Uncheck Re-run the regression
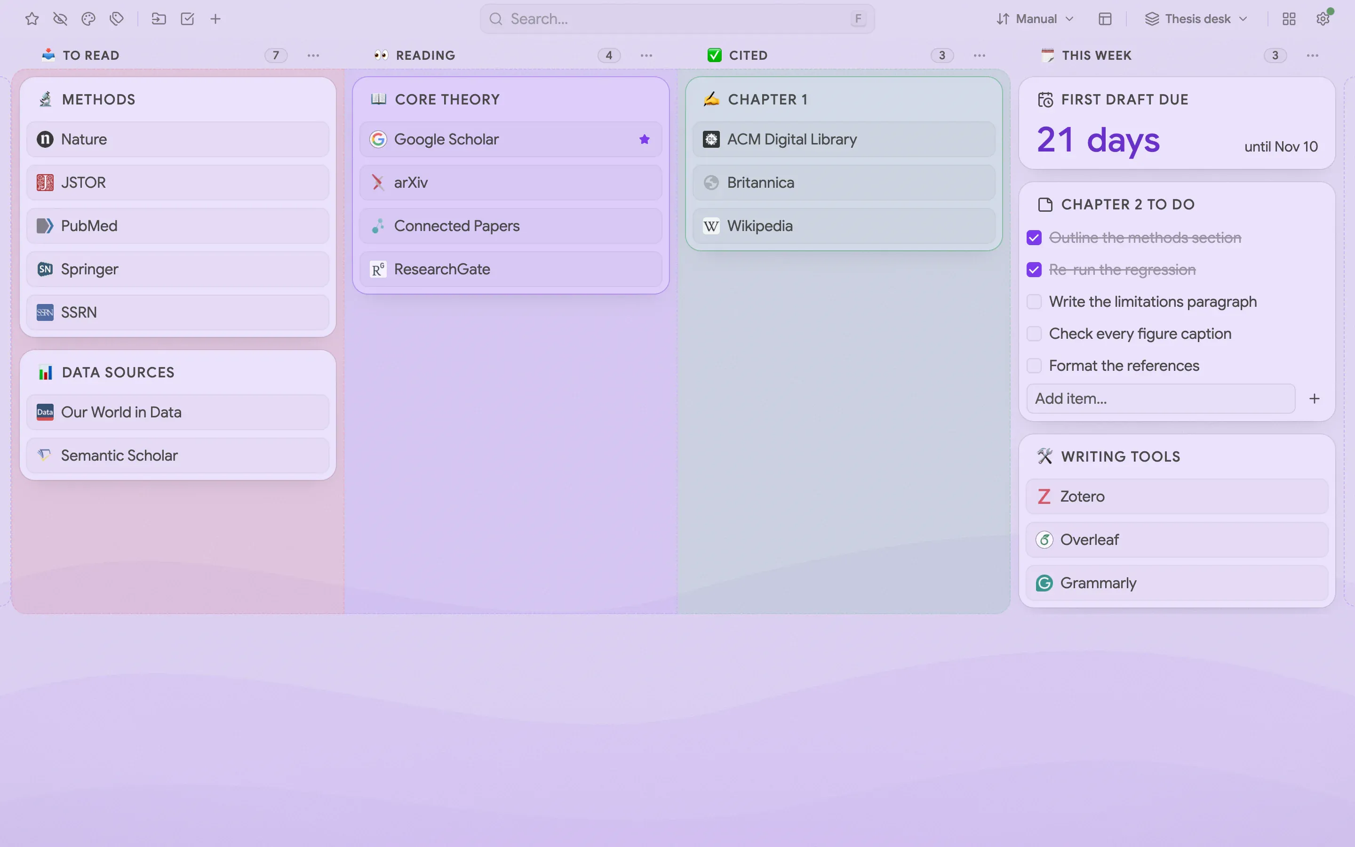The height and width of the screenshot is (847, 1355). click(1034, 270)
